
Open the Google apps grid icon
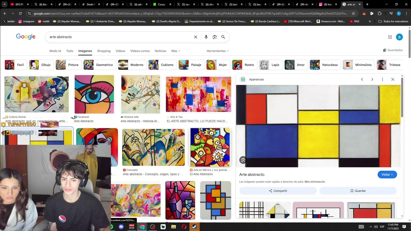pyautogui.click(x=390, y=37)
